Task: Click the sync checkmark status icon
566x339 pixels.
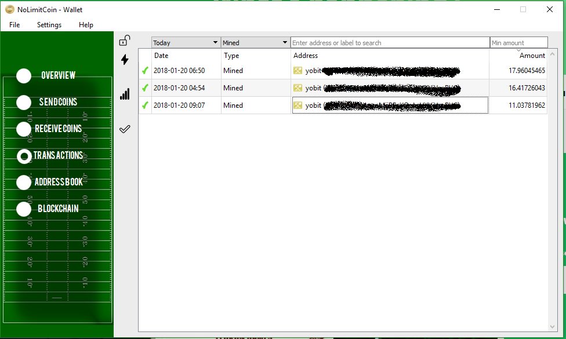Action: pos(125,129)
